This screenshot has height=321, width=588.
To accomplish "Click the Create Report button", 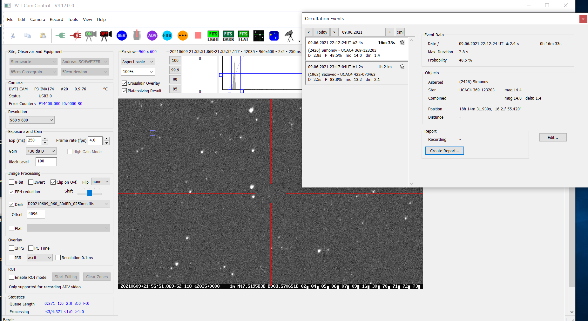I will tap(444, 151).
